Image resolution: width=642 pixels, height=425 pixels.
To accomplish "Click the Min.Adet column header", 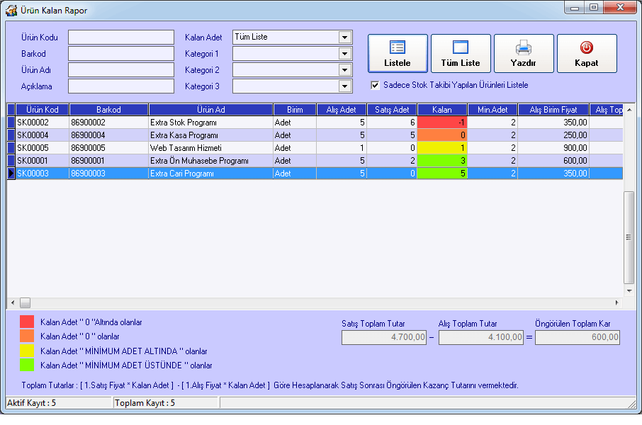I will tap(492, 110).
